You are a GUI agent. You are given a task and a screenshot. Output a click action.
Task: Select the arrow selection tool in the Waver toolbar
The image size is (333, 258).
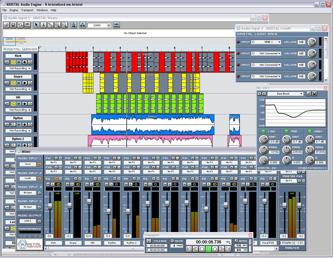pos(36,25)
